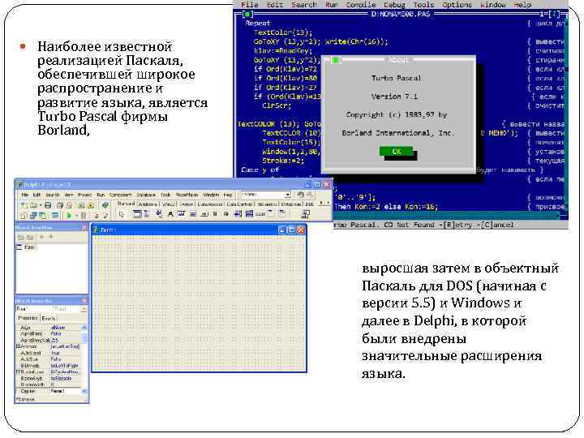Select the Frames component in Delphi palette

tap(137, 214)
